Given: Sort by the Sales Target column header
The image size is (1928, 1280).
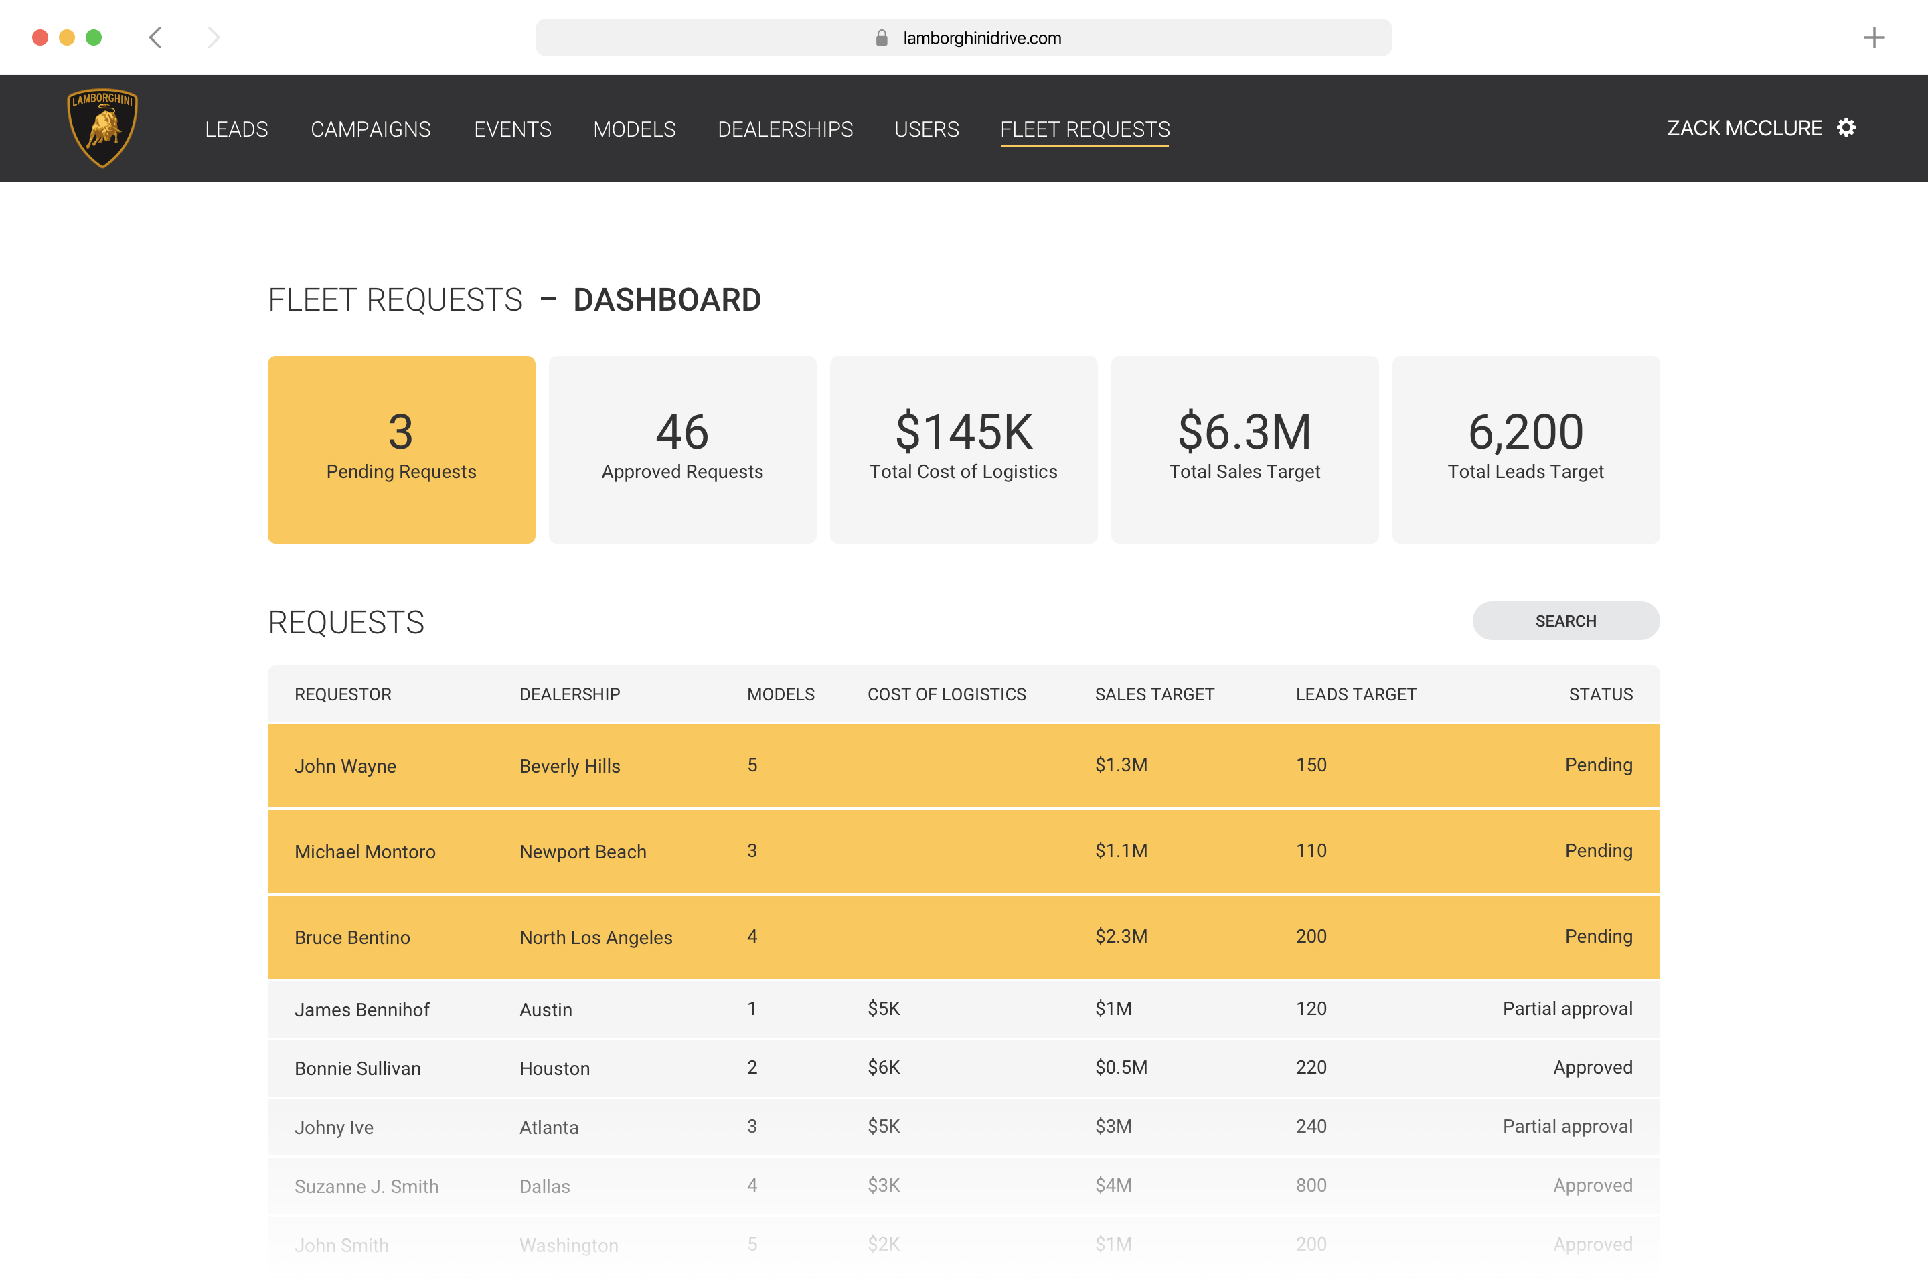Looking at the screenshot, I should tap(1154, 694).
